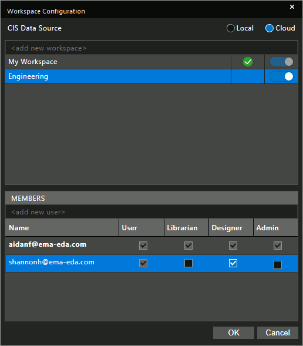Toggle Designer checkbox for aidanf@ema-eda.com
The height and width of the screenshot is (346, 303).
coord(233,246)
